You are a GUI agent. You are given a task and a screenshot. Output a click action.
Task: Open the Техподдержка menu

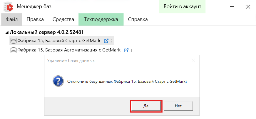click(101, 20)
